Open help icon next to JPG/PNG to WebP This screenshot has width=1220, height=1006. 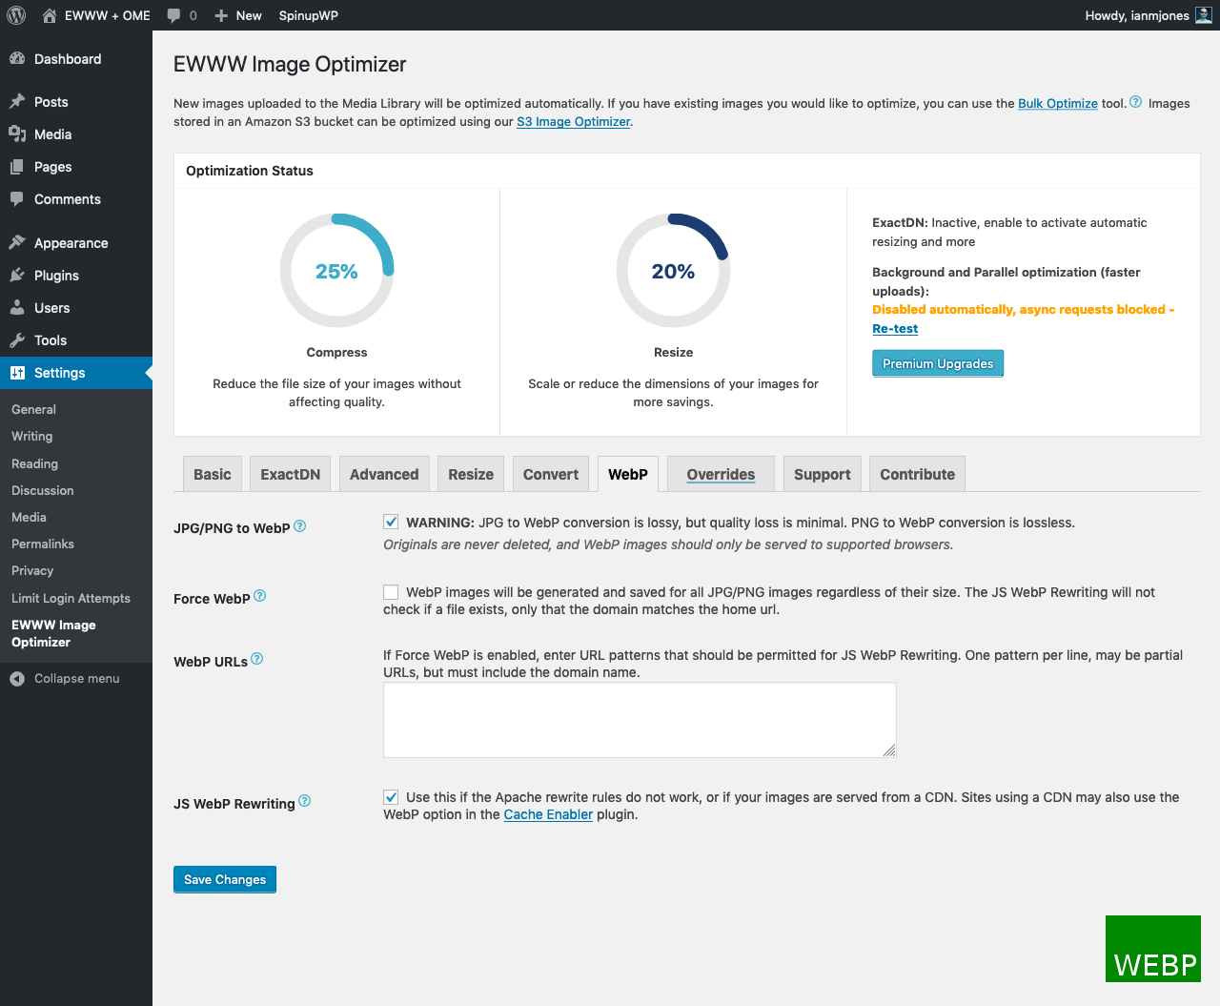coord(300,525)
